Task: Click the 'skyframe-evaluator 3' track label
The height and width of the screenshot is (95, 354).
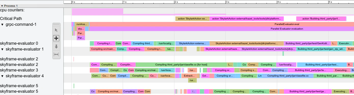Action: point(19,70)
